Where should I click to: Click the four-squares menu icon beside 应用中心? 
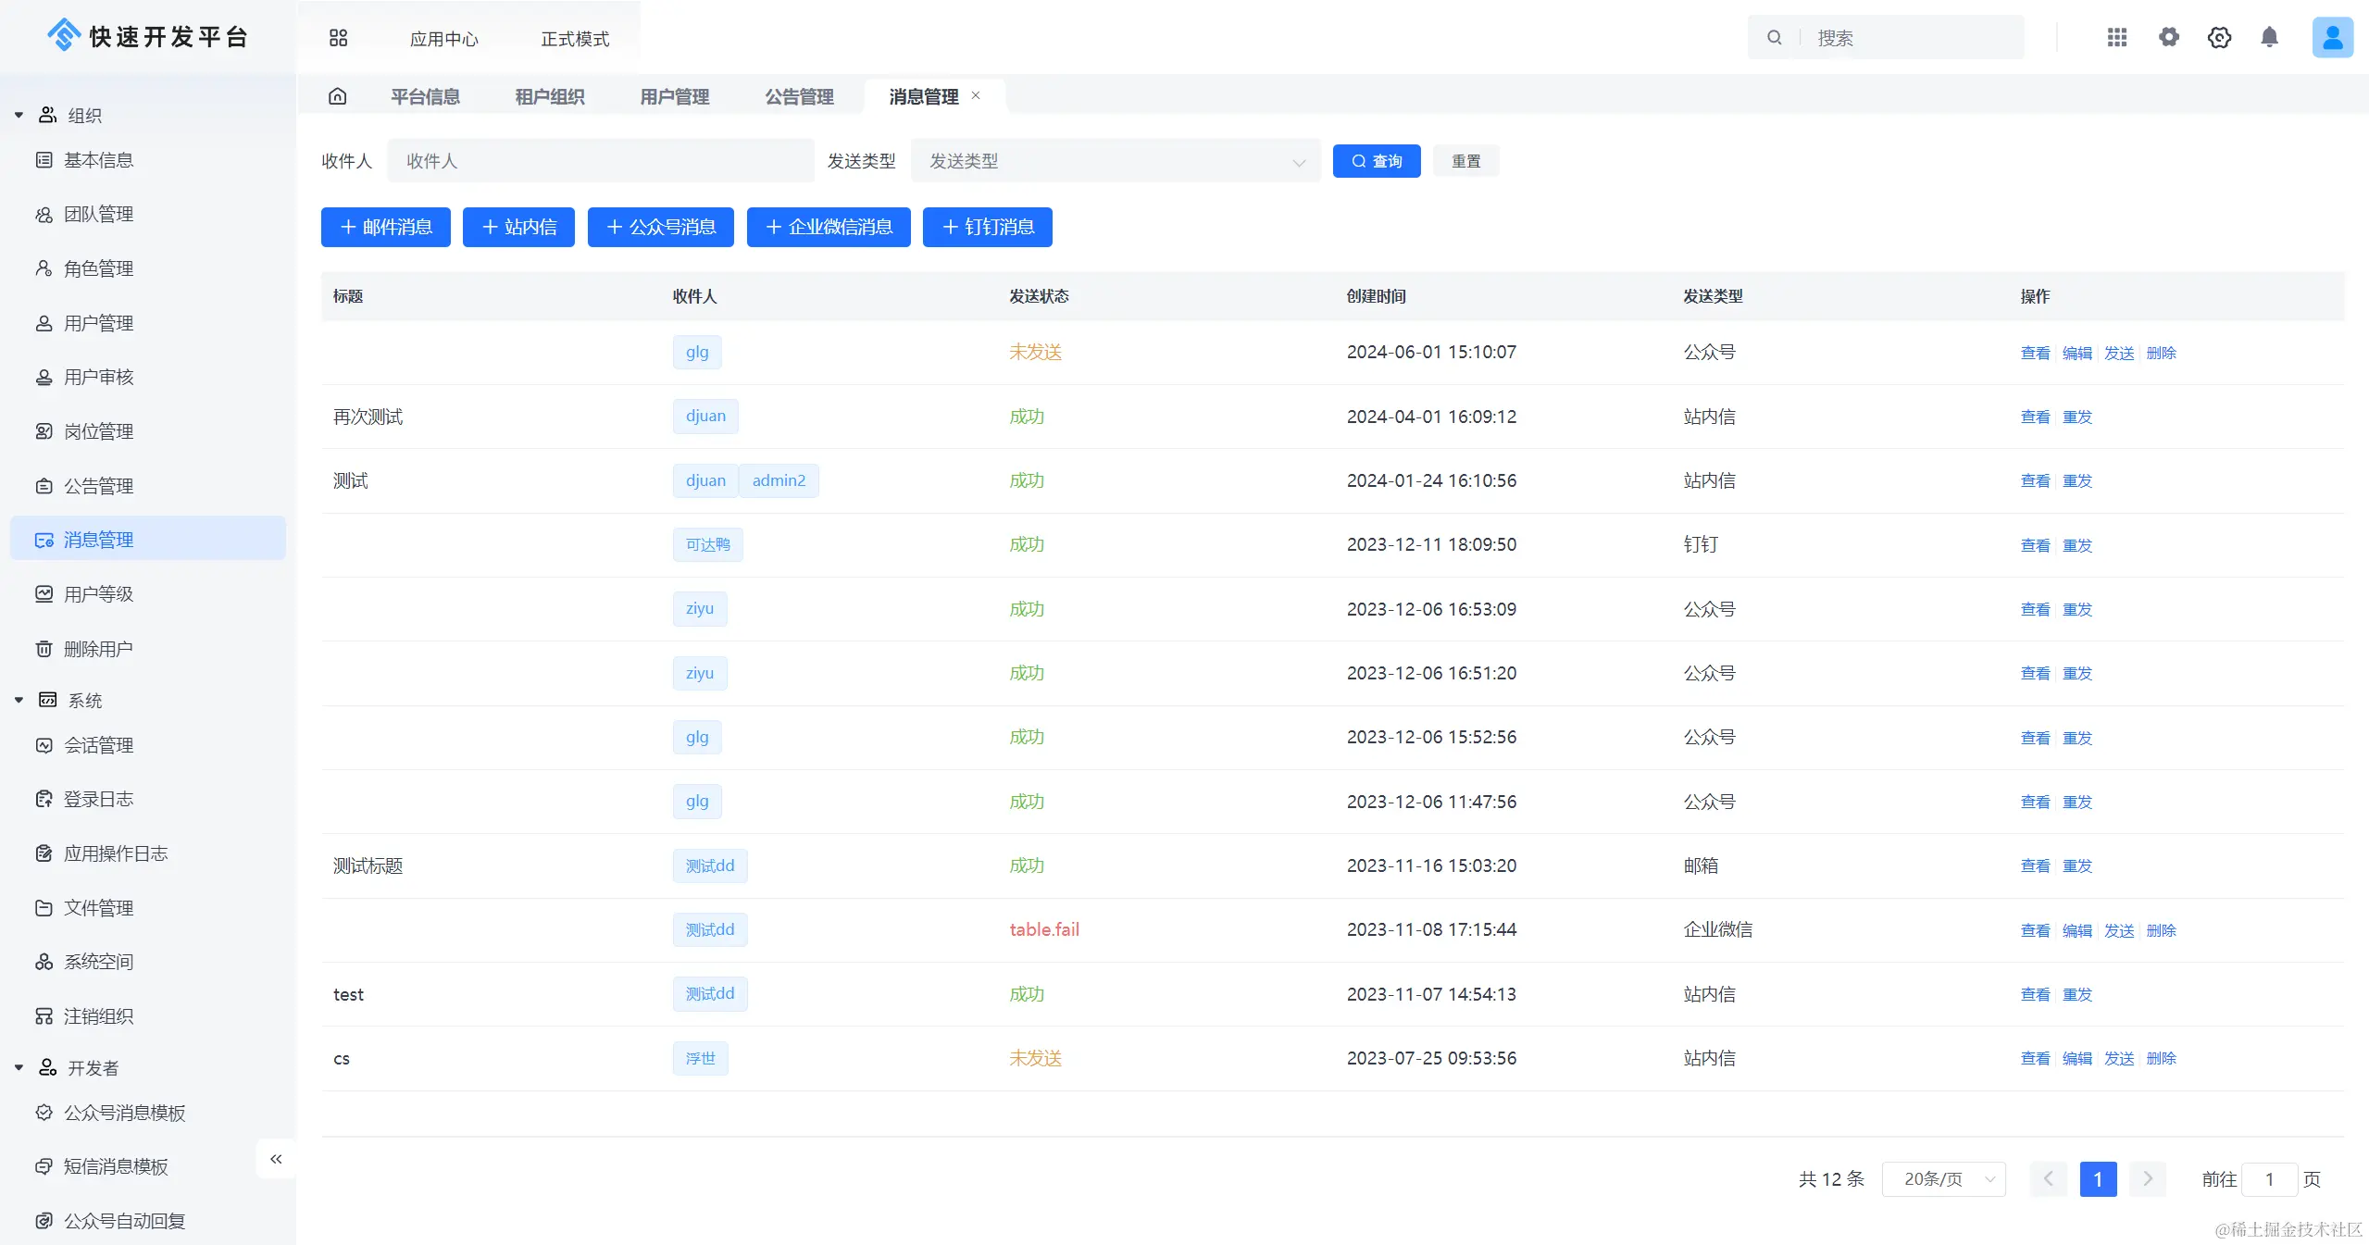[x=338, y=38]
